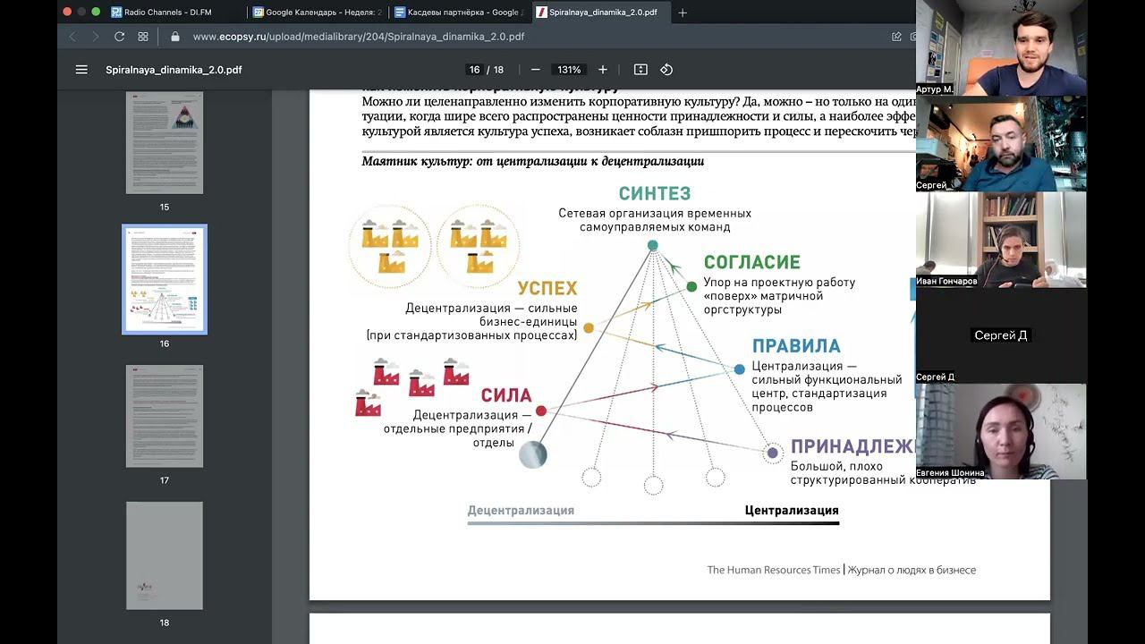Open page 16 thumbnail
Image resolution: width=1145 pixels, height=644 pixels.
pyautogui.click(x=165, y=279)
